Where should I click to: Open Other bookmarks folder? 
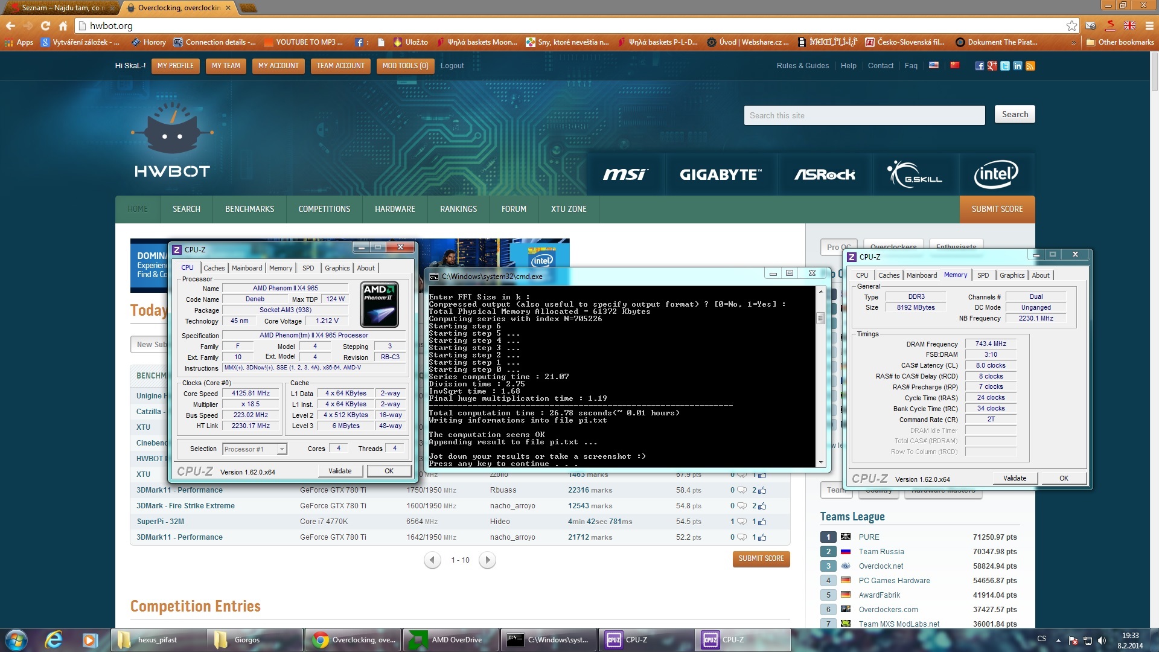coord(1120,42)
